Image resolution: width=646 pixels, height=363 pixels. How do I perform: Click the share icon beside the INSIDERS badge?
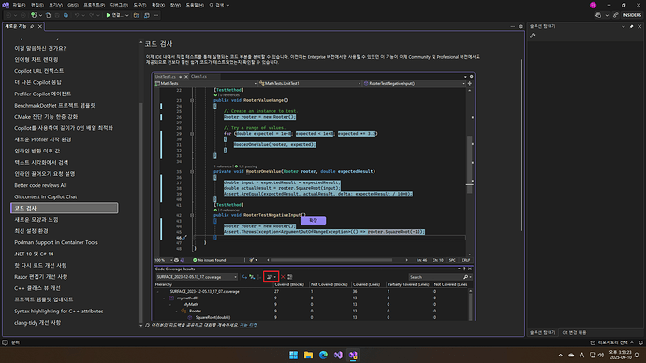[x=615, y=15]
